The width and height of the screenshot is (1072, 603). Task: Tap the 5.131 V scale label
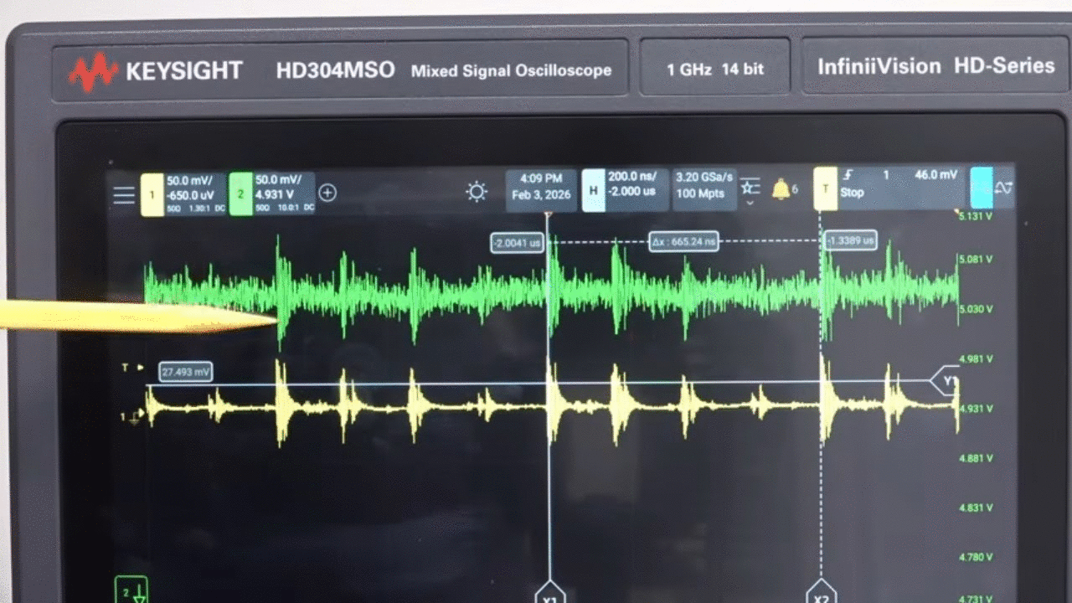point(975,216)
